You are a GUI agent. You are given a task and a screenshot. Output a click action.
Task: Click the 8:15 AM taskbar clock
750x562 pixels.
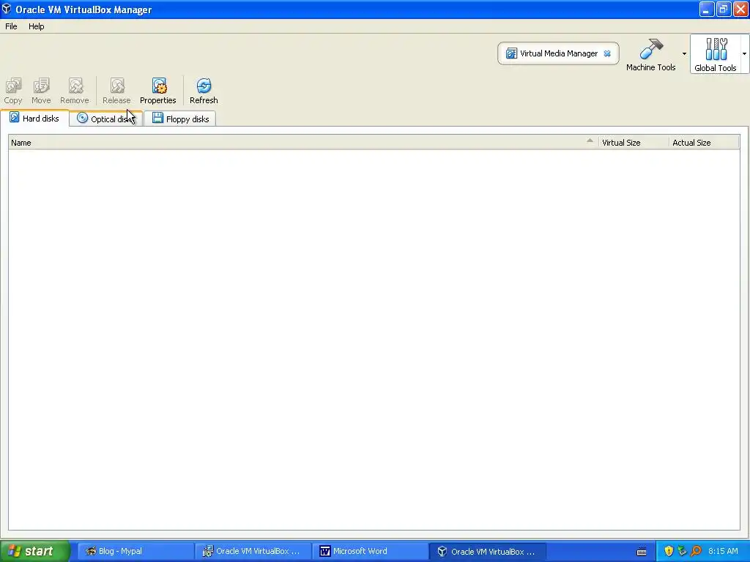[723, 551]
